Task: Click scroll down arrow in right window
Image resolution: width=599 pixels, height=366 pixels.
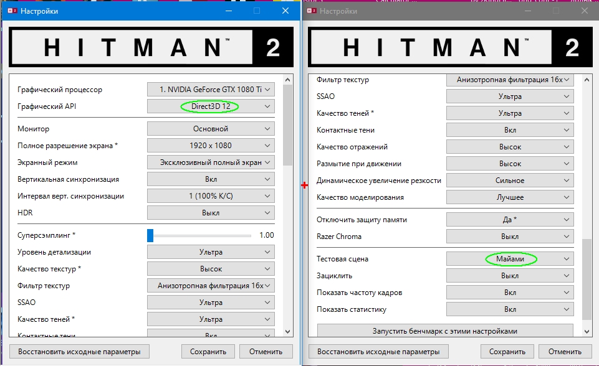Action: pyautogui.click(x=587, y=332)
